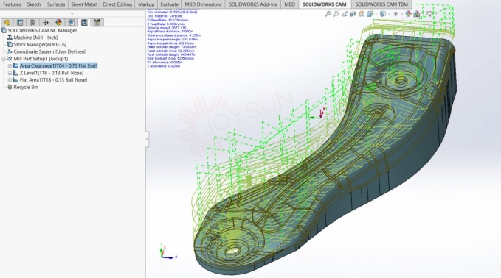Select SOLIDWORKS CAM NC Manager root
The image size is (501, 278).
(x=42, y=31)
